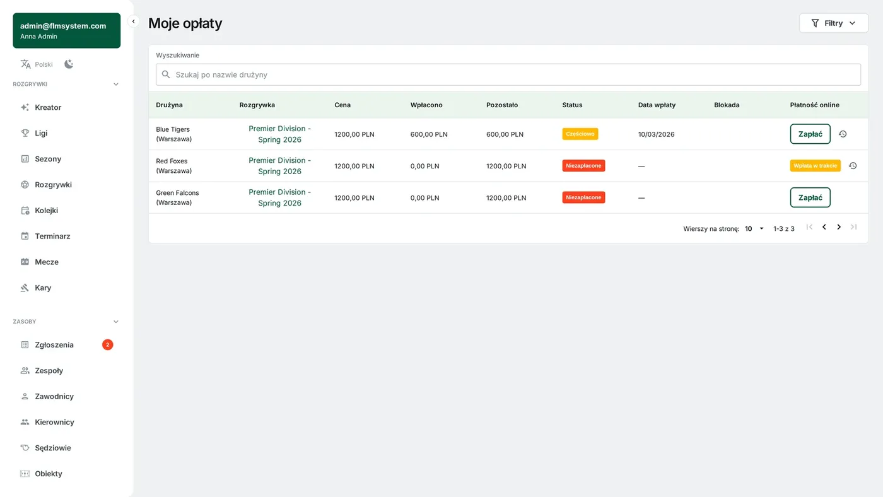Click the Obiekty pitch icon
The width and height of the screenshot is (883, 497).
click(x=25, y=474)
